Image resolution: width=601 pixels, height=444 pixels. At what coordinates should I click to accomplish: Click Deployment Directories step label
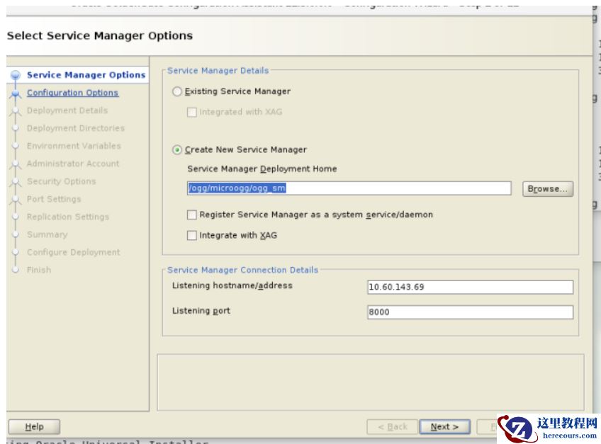coord(76,128)
